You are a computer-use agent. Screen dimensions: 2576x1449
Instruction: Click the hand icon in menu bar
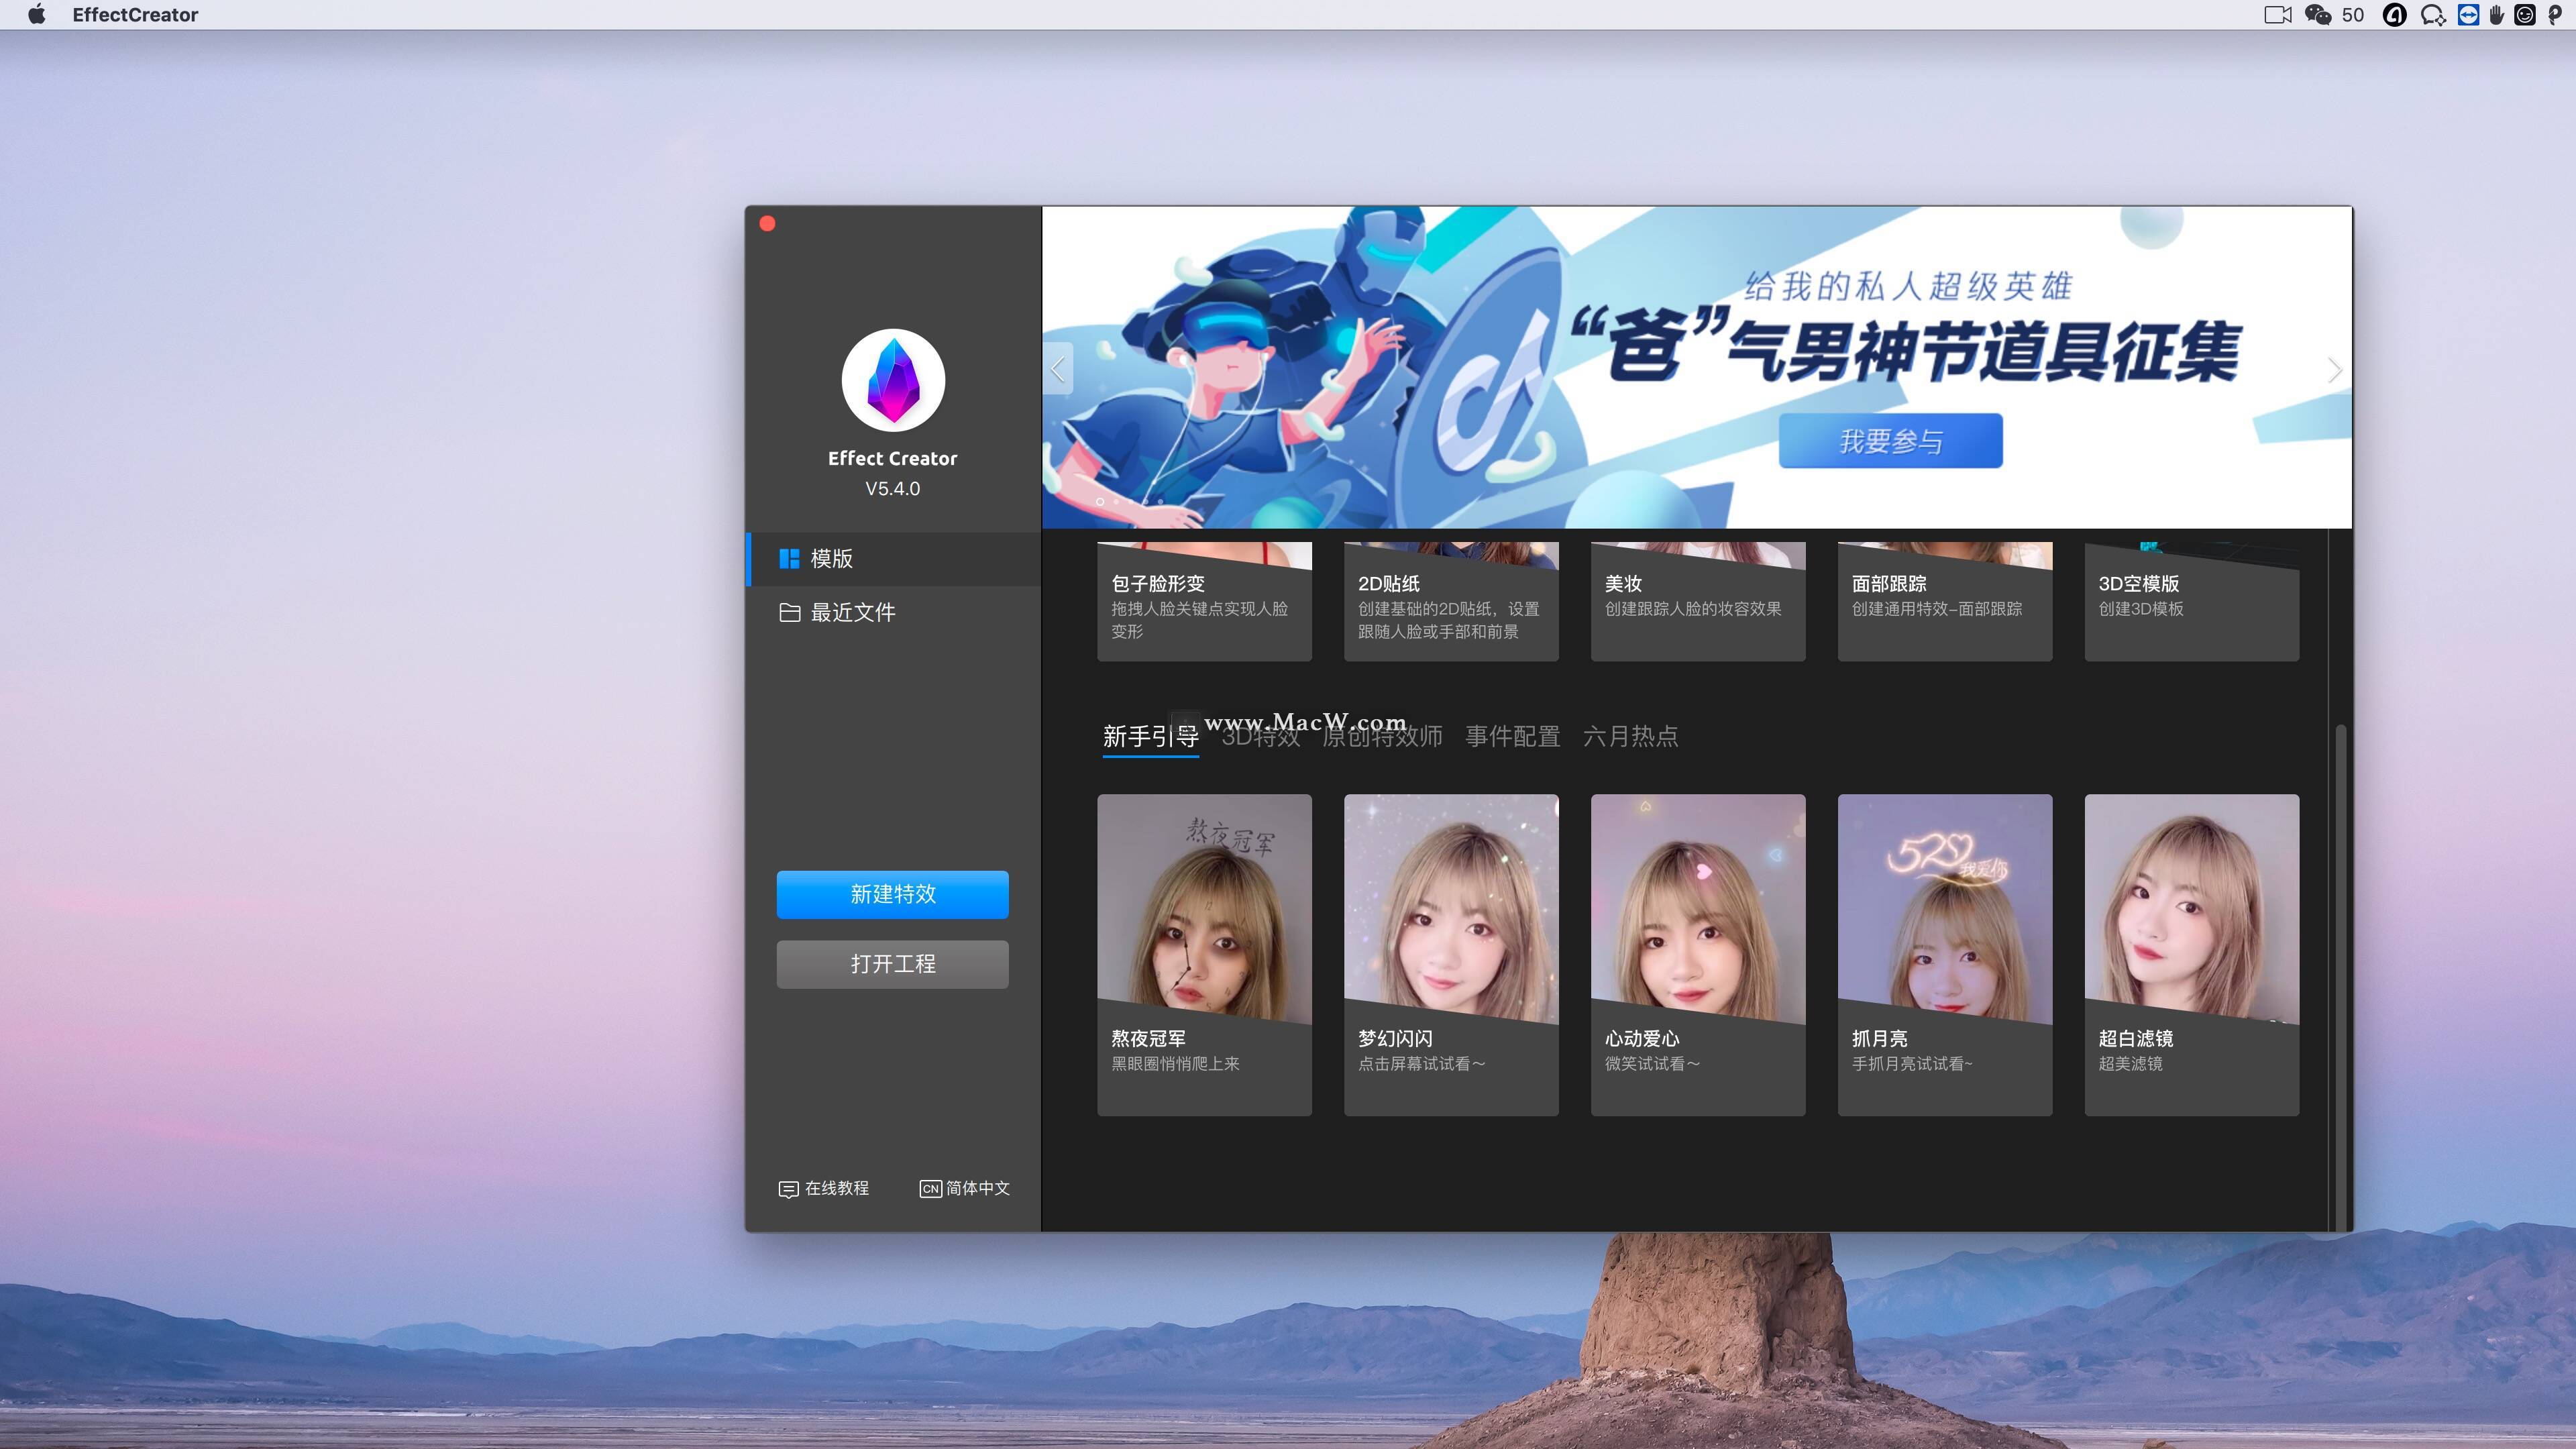click(x=2496, y=14)
